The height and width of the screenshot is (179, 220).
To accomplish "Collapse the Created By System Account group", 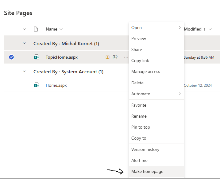I will 24,71.
